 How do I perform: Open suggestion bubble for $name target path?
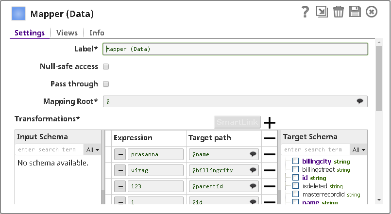(x=253, y=154)
